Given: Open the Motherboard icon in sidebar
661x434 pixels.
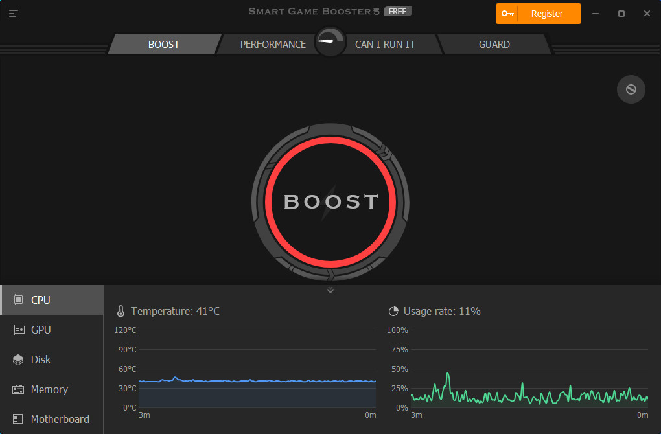Looking at the screenshot, I should (18, 418).
